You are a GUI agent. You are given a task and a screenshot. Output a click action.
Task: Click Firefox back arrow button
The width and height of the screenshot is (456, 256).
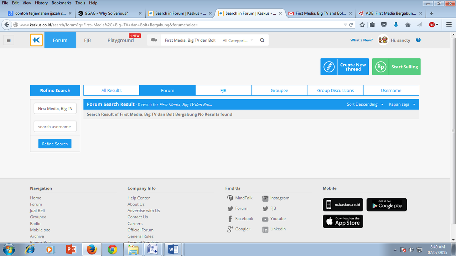(6, 25)
